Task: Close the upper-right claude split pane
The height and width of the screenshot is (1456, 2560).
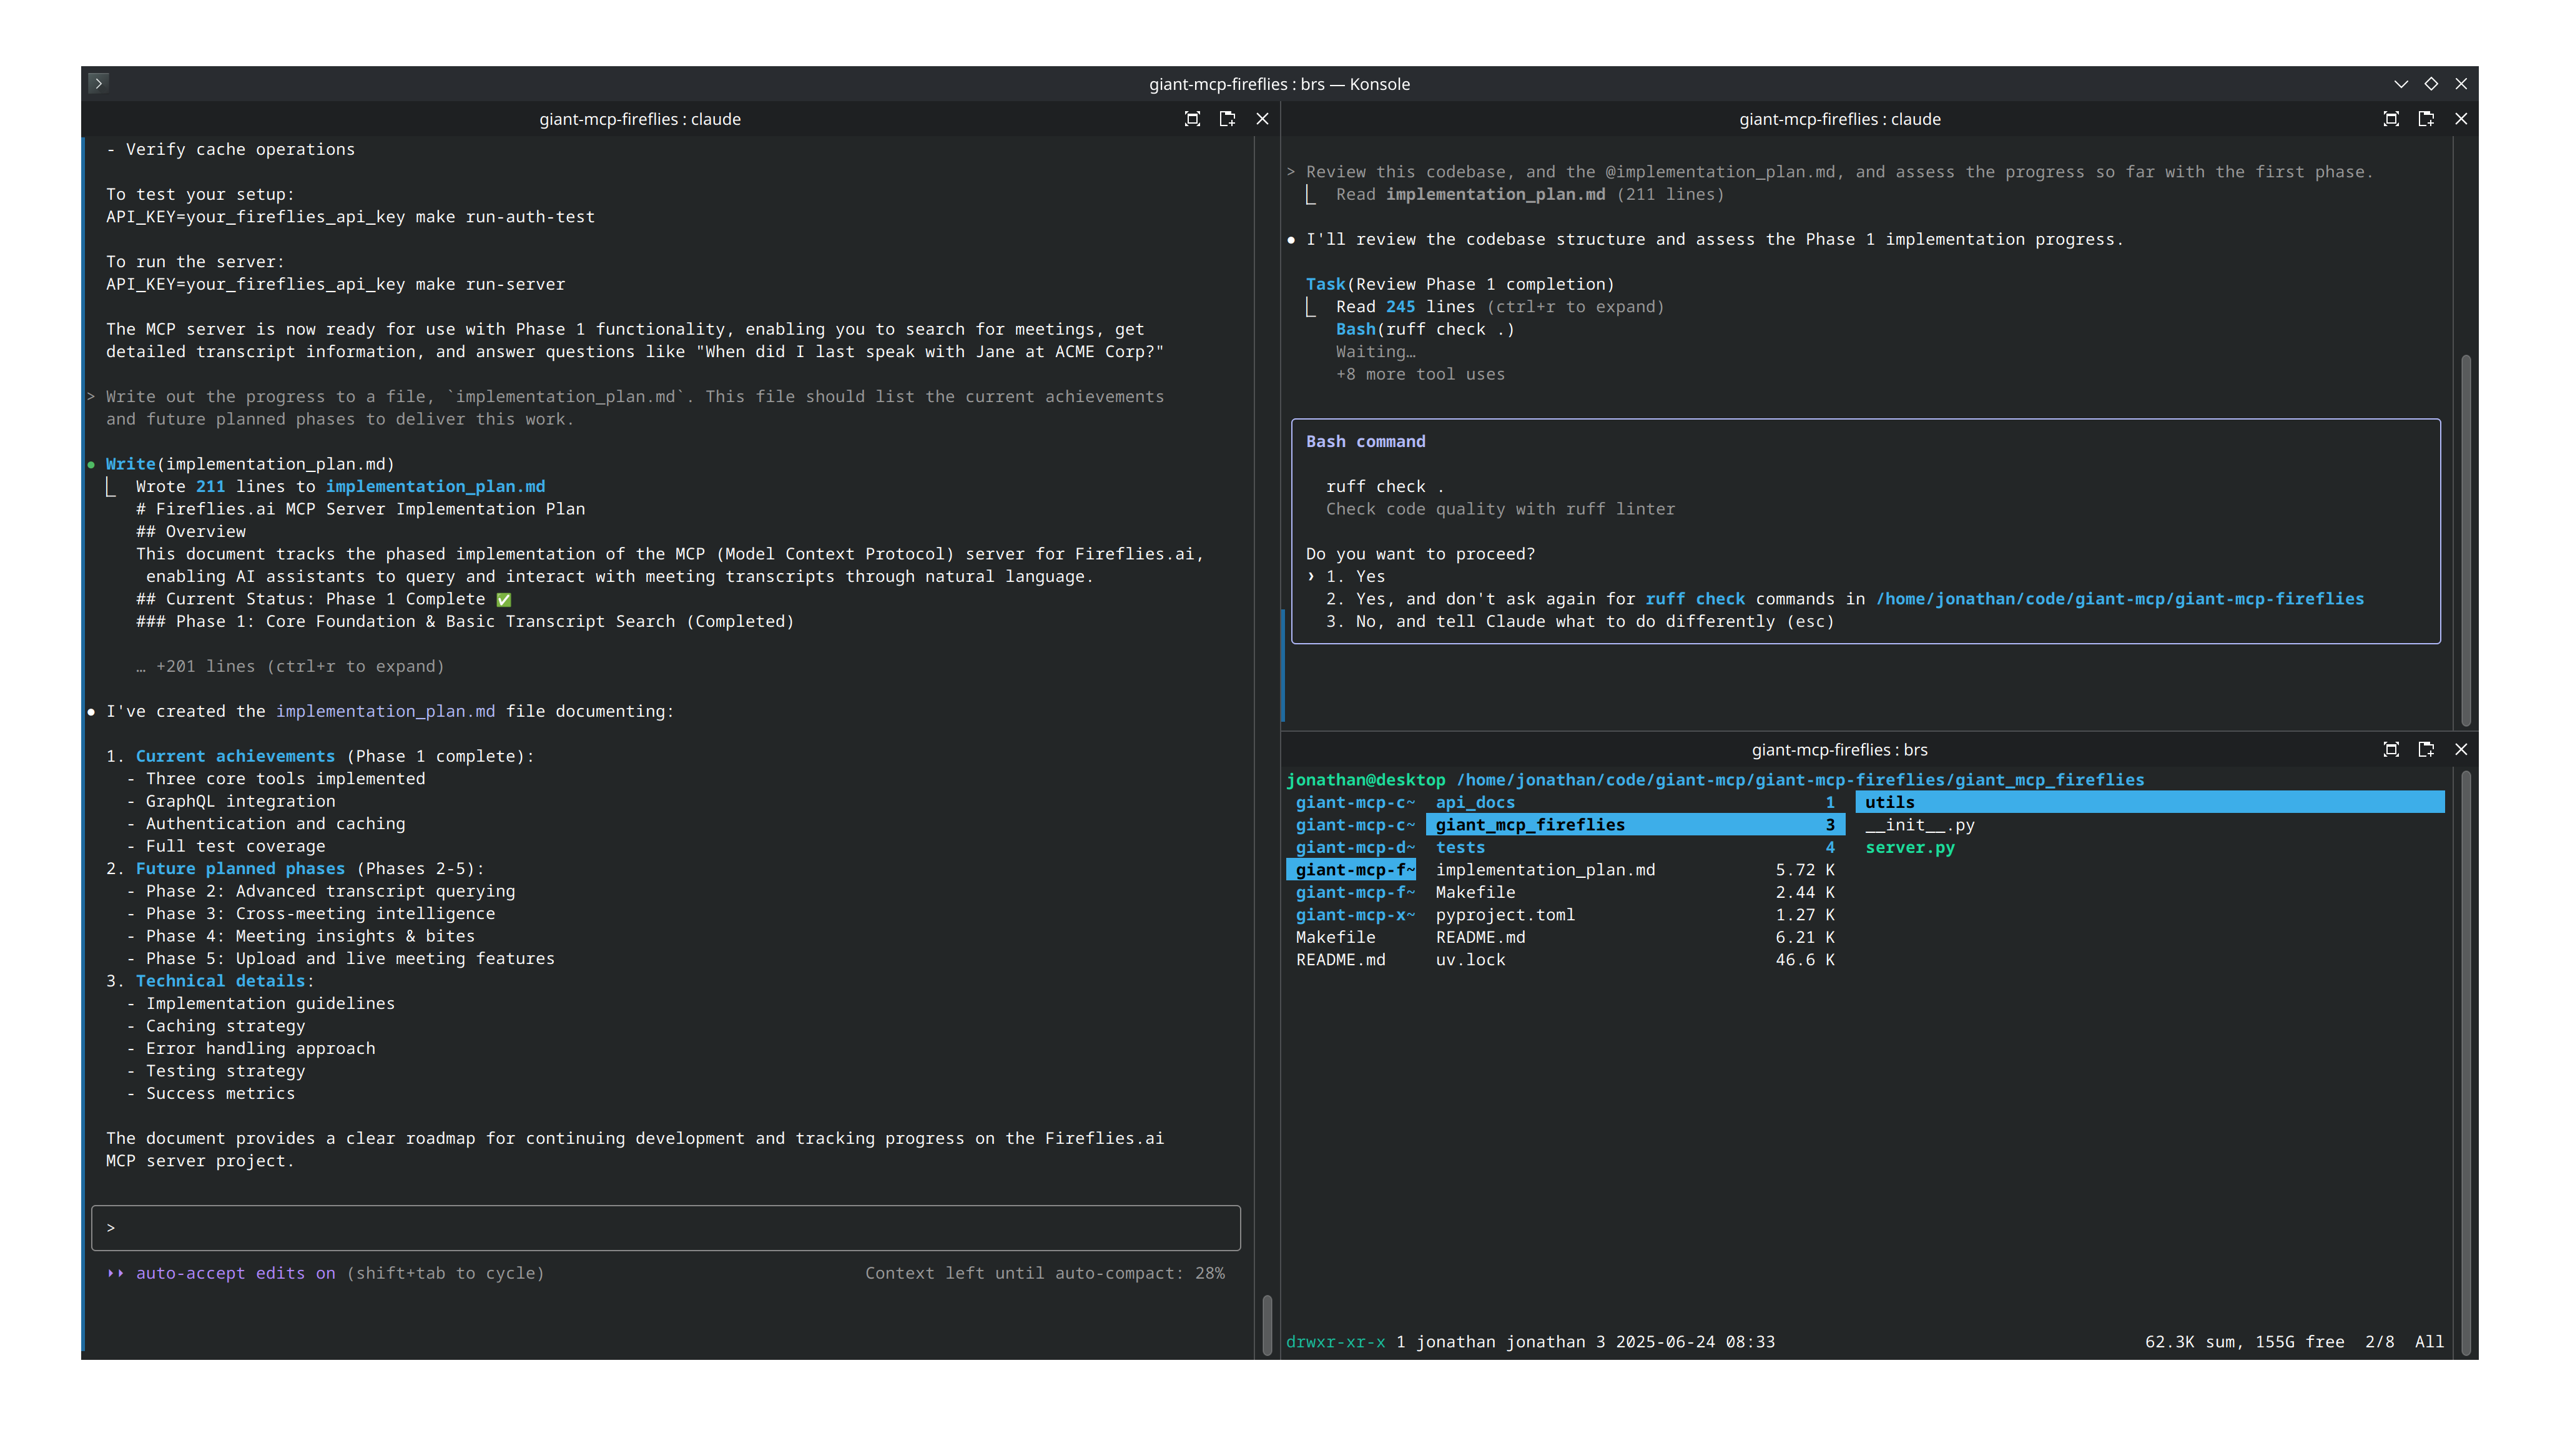Action: (x=2461, y=119)
